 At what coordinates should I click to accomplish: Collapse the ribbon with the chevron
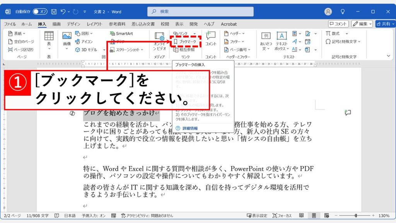click(388, 56)
